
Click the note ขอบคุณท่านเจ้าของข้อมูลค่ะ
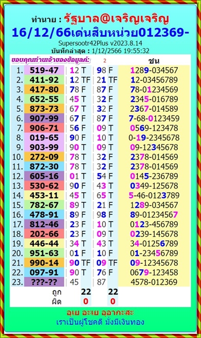click(51, 60)
